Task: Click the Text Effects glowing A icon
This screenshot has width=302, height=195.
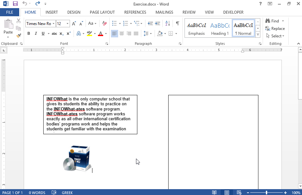Action: [x=78, y=34]
